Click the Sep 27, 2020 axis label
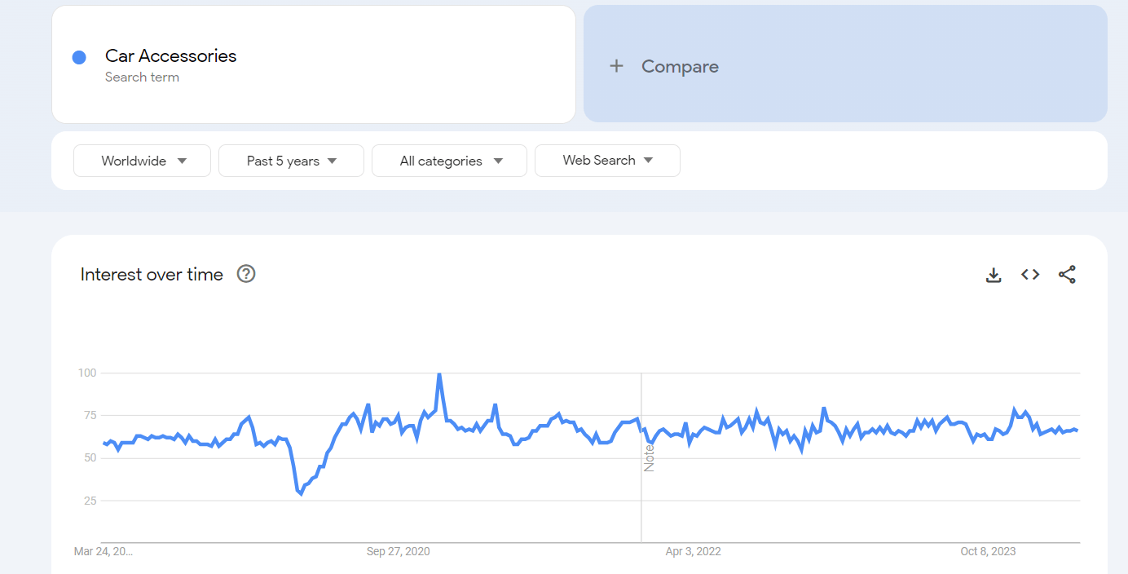 [x=399, y=552]
